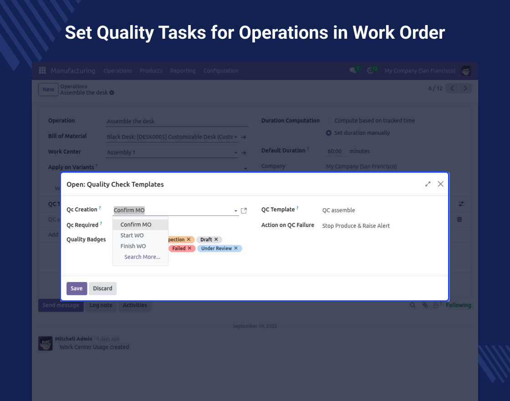Click Send message button

pyautogui.click(x=61, y=305)
